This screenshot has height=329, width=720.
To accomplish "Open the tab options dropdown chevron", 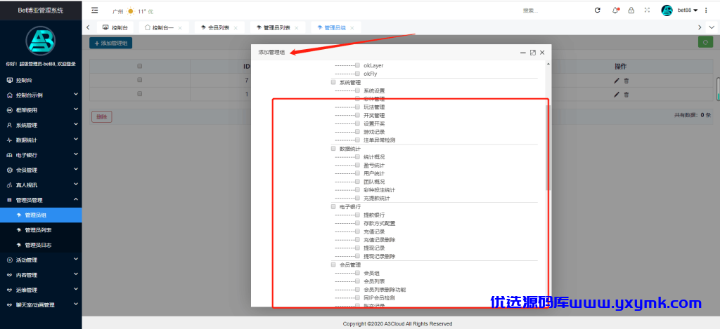I will 712,27.
